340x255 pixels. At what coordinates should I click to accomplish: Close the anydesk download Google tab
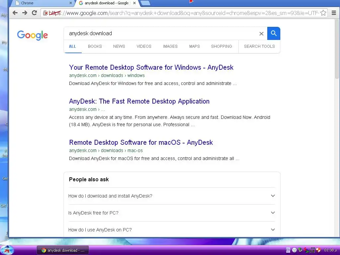coord(134,3)
